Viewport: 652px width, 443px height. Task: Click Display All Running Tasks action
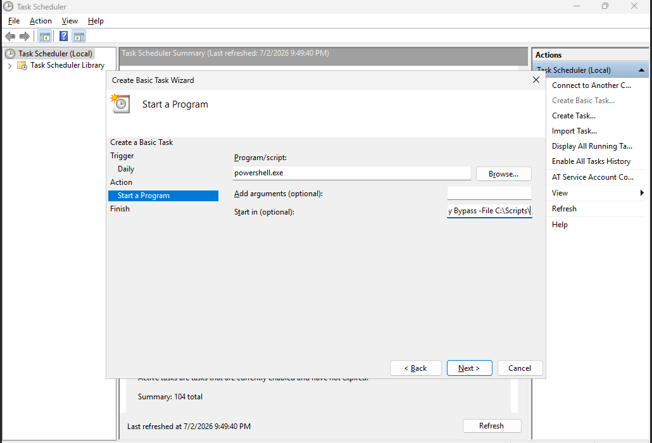click(x=592, y=146)
